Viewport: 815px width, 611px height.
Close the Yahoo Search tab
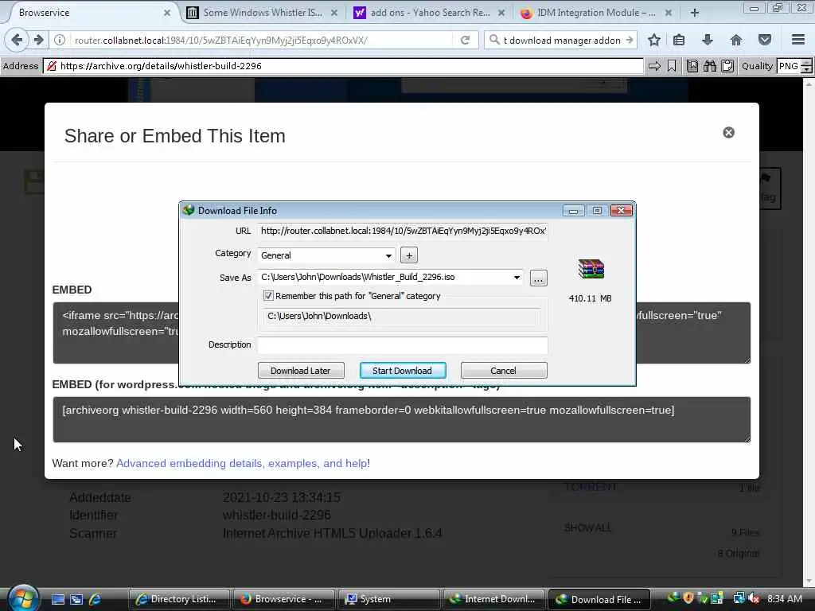click(501, 13)
